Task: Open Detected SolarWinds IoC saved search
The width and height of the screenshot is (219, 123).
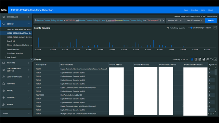Action: (19, 29)
